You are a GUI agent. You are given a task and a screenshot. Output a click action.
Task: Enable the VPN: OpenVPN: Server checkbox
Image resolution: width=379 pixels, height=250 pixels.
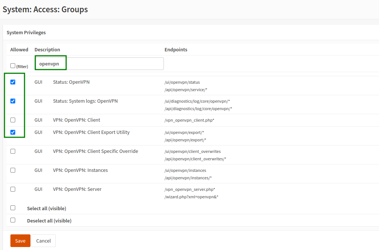pos(13,189)
